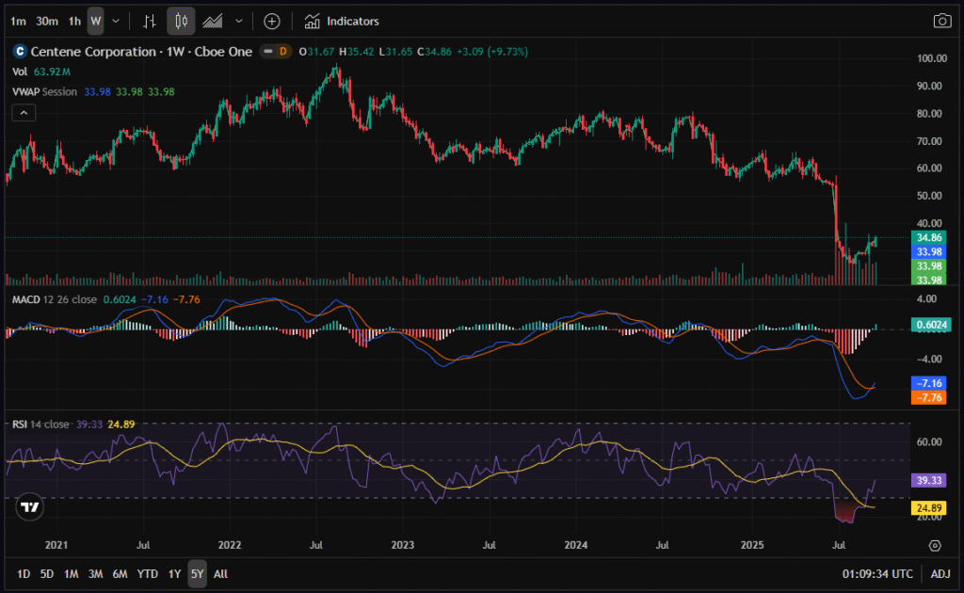
Task: Take a chart snapshot with the camera icon
Action: (x=941, y=21)
